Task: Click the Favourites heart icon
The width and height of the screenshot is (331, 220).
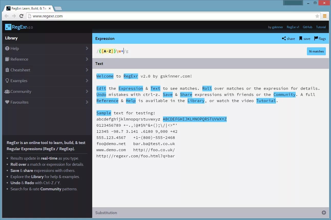Action: click(x=8, y=102)
